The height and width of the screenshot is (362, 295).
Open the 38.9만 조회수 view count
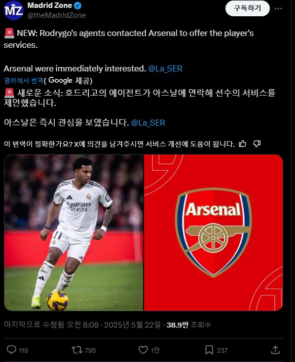coord(189,325)
